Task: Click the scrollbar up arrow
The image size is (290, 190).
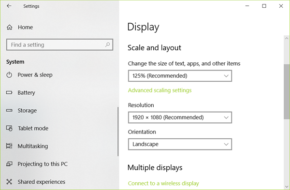Action: 287,39
